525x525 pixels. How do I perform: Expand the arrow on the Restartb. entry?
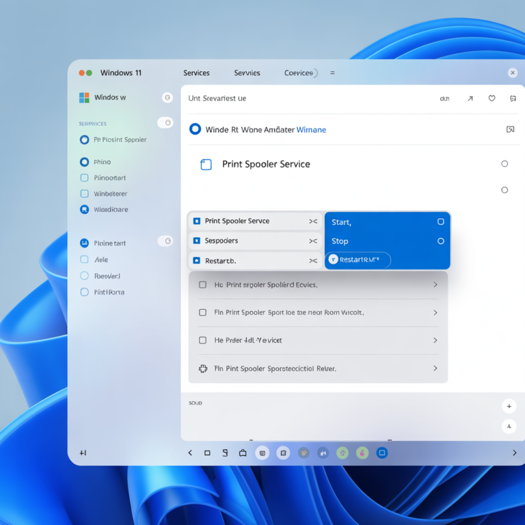pyautogui.click(x=313, y=261)
